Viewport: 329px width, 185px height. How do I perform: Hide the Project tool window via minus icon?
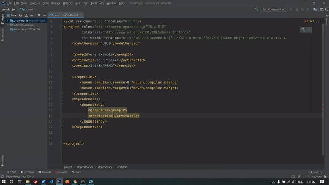[x=44, y=15]
